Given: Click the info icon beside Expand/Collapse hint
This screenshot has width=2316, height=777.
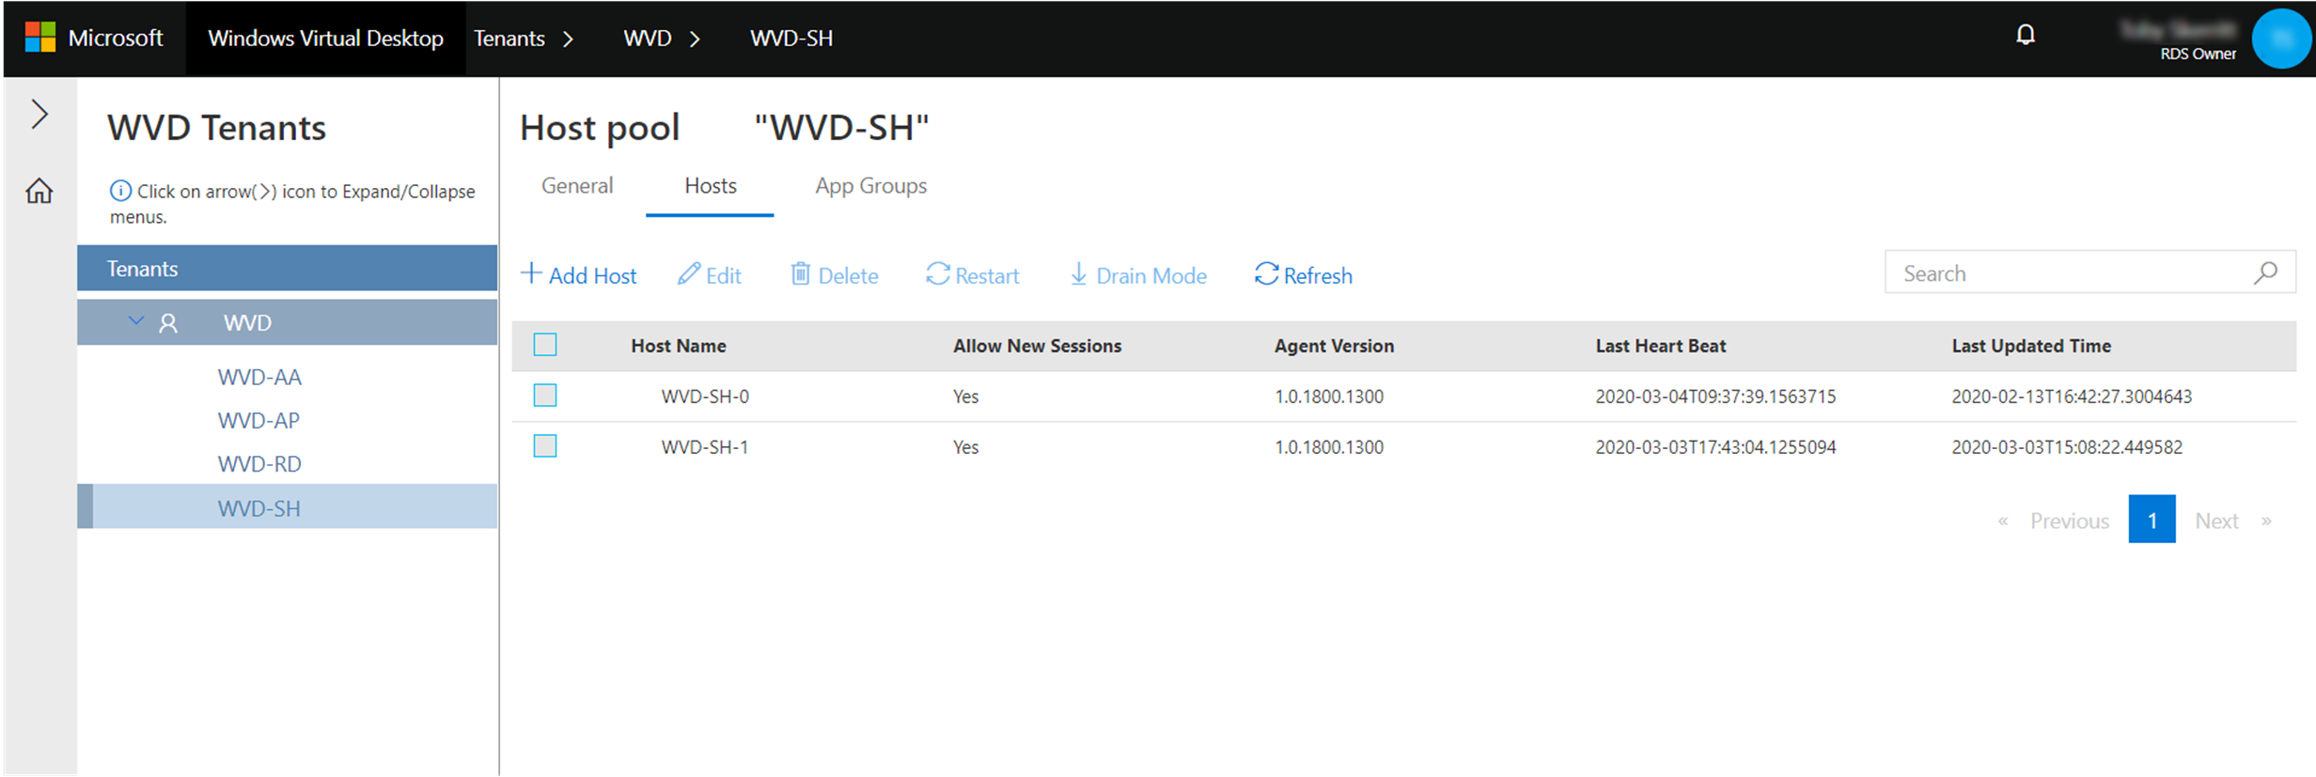Looking at the screenshot, I should (120, 191).
